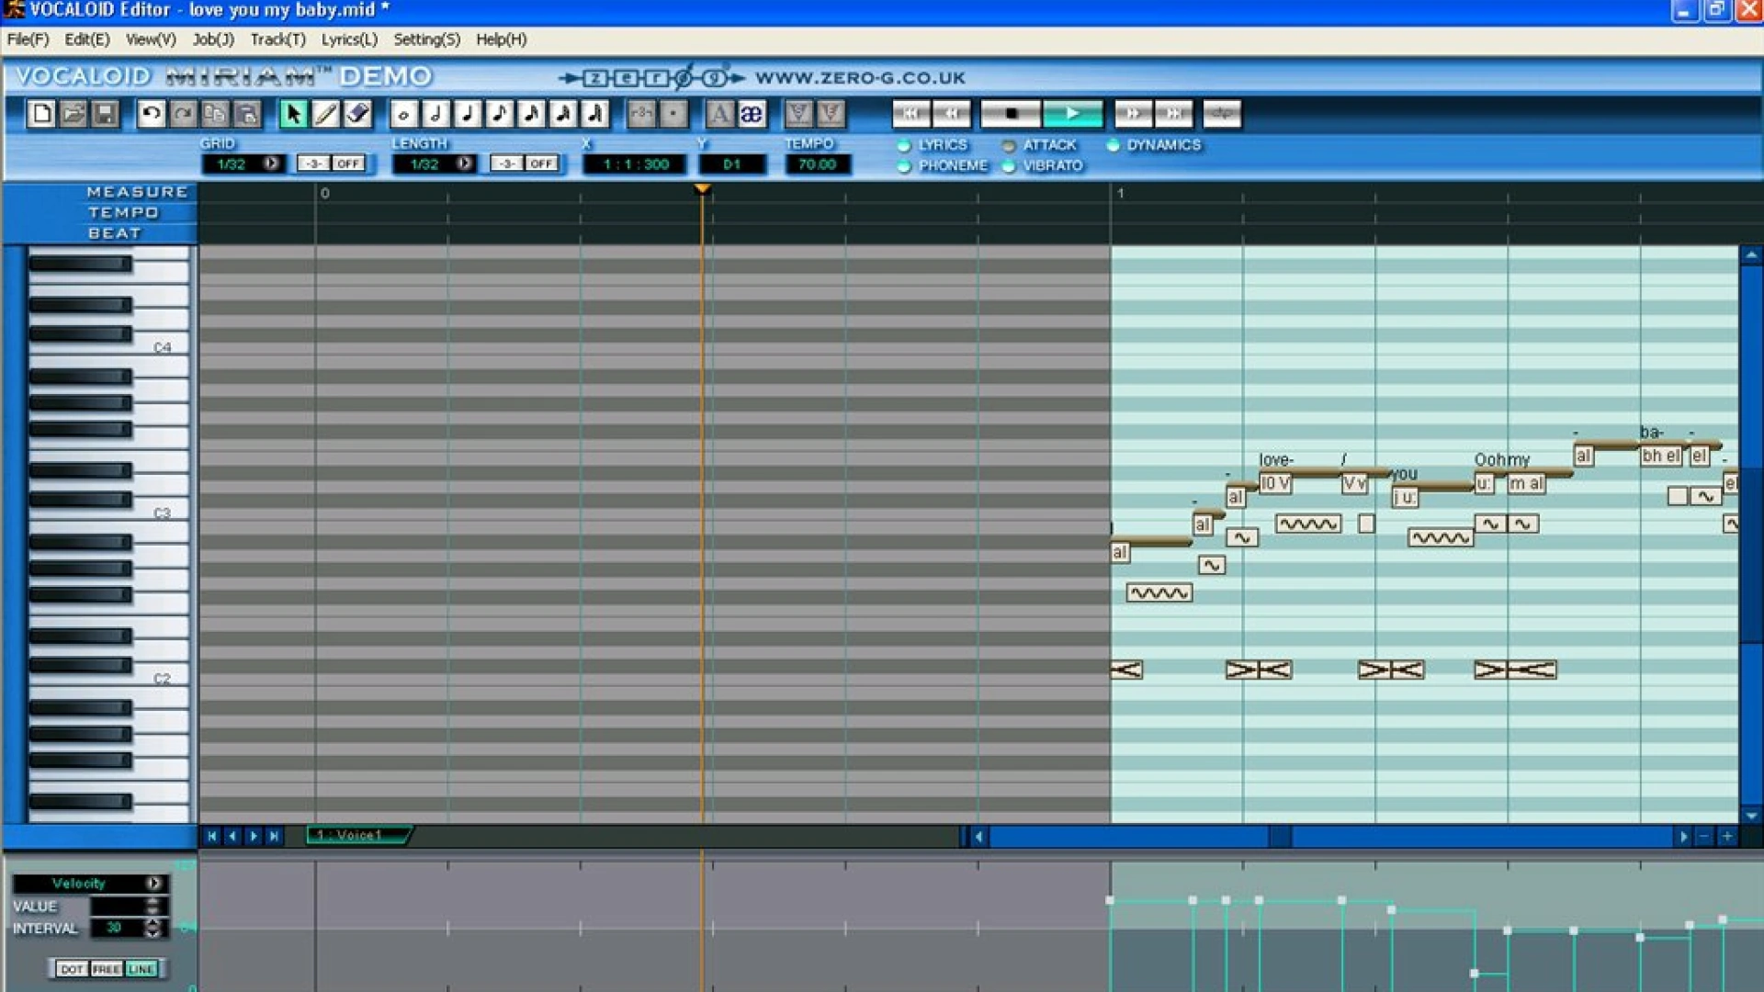
Task: Open the Lyrics(L) menu
Action: coord(349,39)
